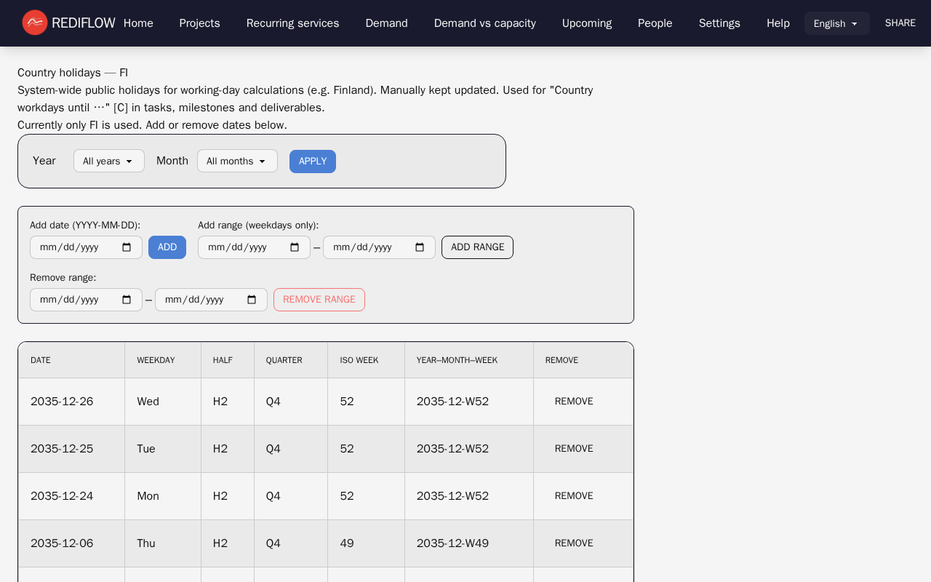
Task: Remove the 2035-12-26 holiday row
Action: [x=574, y=402]
